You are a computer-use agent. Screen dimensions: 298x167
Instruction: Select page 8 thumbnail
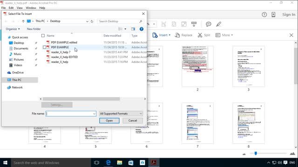coord(249,123)
